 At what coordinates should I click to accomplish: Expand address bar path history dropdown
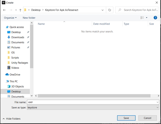pos(103,10)
